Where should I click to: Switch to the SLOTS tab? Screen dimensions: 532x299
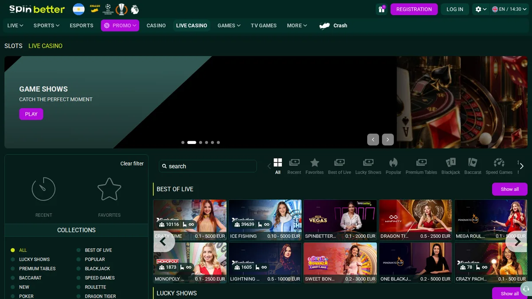pyautogui.click(x=13, y=46)
